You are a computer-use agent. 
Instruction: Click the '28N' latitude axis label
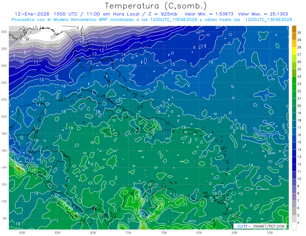pos(4,49)
